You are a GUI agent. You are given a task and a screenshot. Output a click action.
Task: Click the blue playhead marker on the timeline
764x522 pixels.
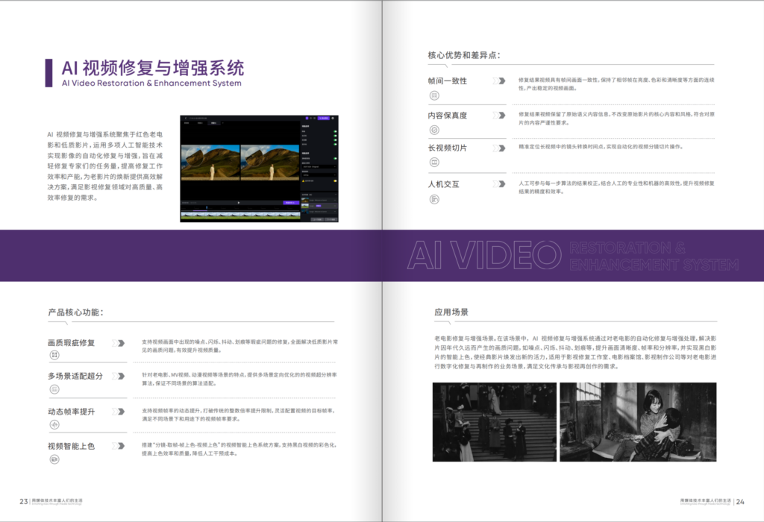[208, 207]
